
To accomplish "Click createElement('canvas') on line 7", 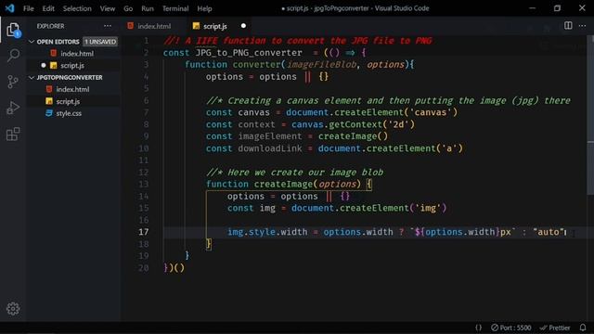I will [396, 112].
